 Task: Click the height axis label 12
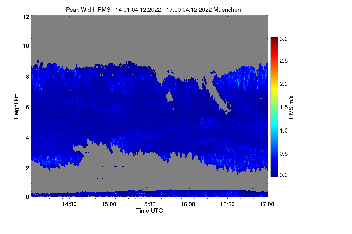26,17
